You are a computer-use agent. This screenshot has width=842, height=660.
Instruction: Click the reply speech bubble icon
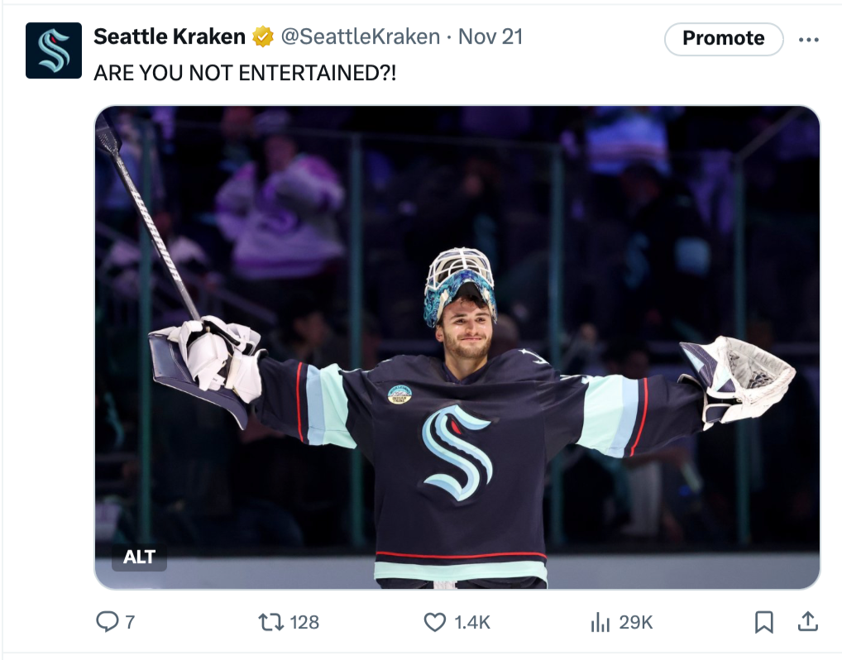pos(107,622)
